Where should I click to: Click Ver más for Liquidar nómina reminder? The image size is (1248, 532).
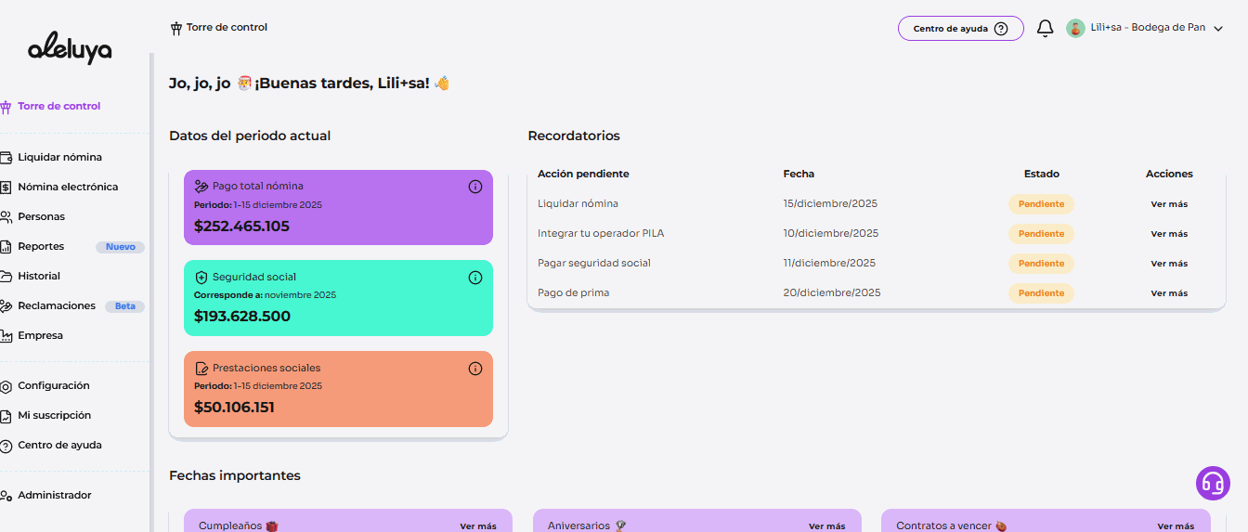[x=1168, y=204]
